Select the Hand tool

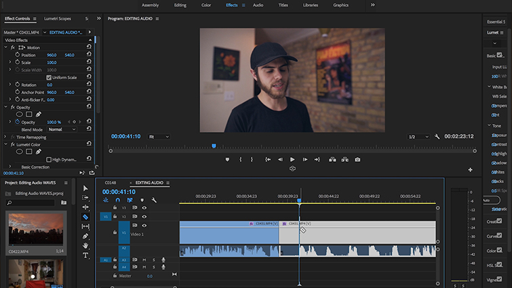[x=85, y=246]
